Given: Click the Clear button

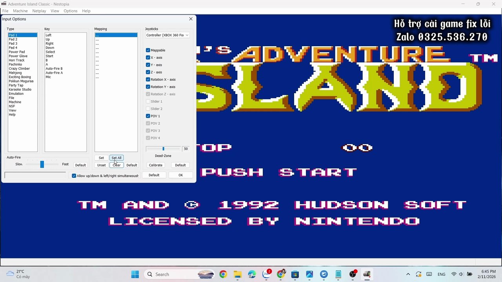Looking at the screenshot, I should [116, 165].
